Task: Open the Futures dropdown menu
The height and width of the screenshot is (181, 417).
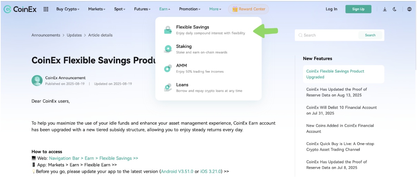Action: [x=142, y=9]
